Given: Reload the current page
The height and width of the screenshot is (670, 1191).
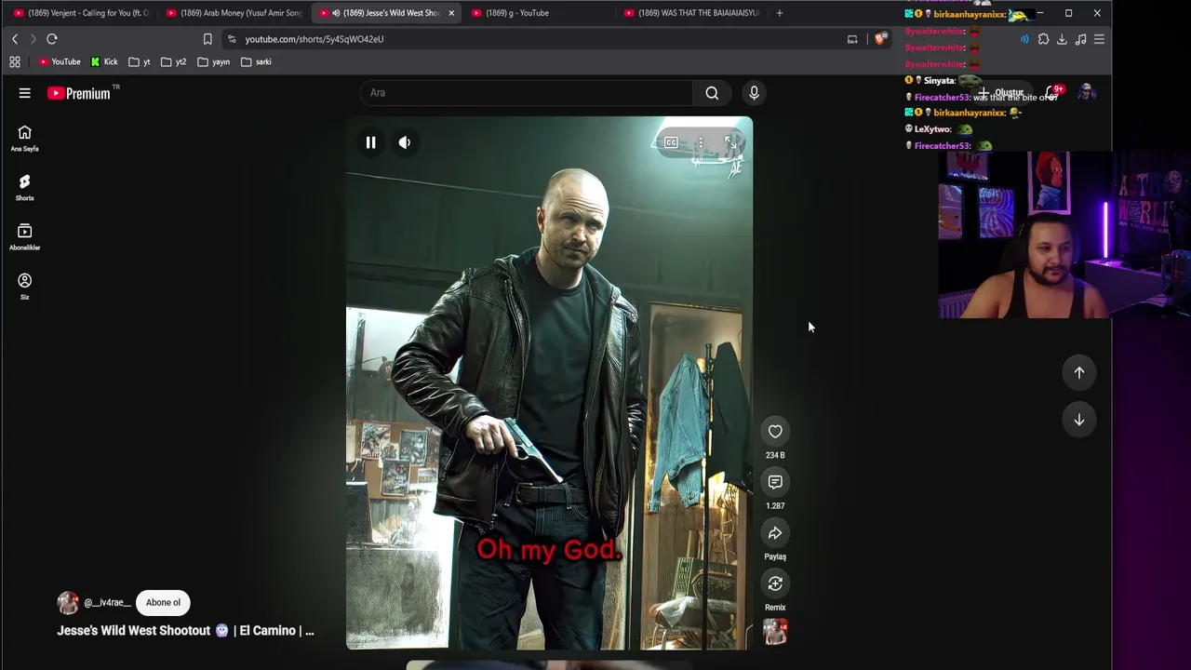Looking at the screenshot, I should (x=52, y=39).
